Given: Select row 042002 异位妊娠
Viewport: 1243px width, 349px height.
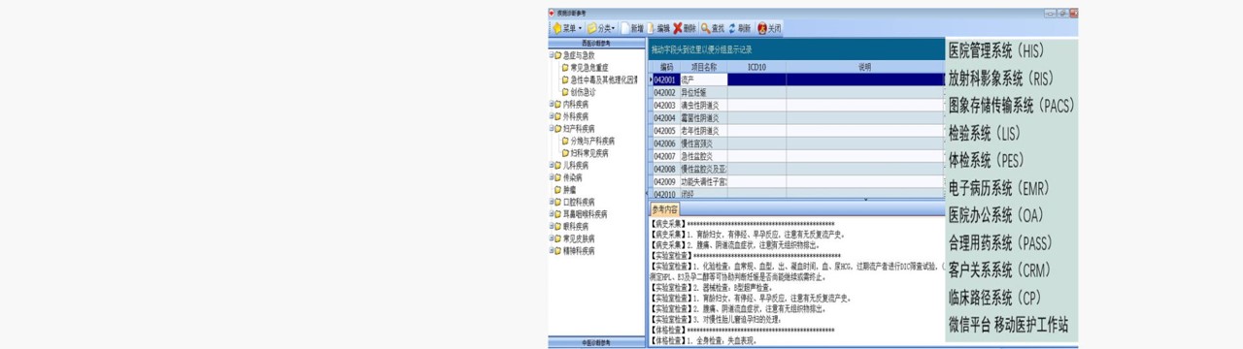Looking at the screenshot, I should click(x=796, y=92).
